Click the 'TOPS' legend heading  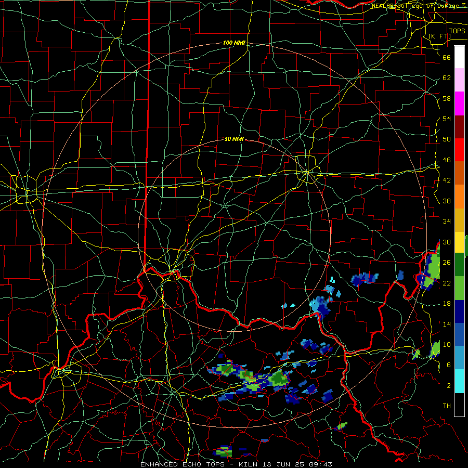(x=457, y=31)
